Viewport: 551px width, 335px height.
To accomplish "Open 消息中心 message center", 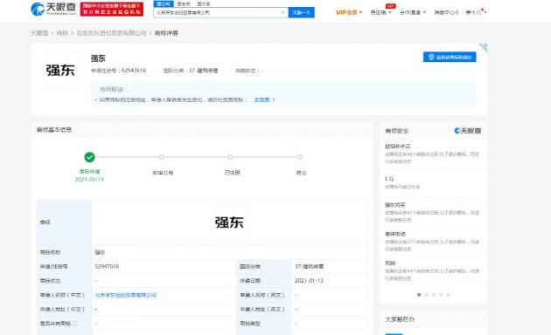I will [446, 12].
